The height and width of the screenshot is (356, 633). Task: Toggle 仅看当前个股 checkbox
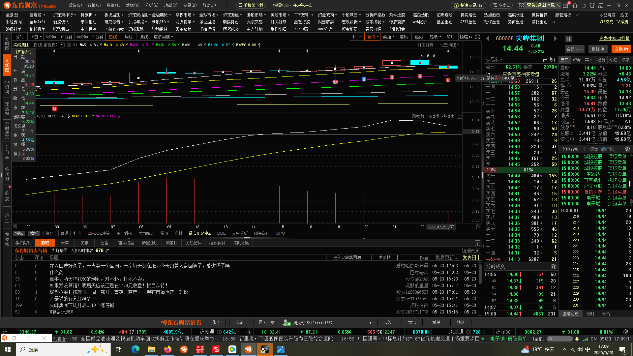587,149
